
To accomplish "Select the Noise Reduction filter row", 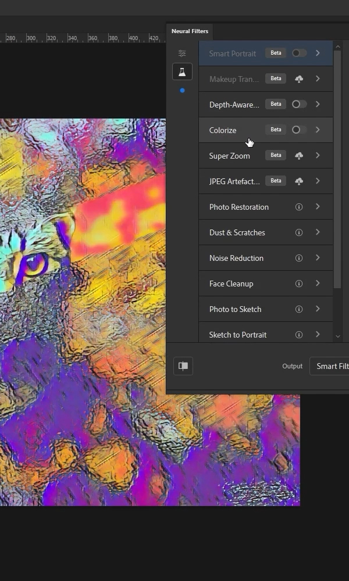I will pyautogui.click(x=266, y=258).
